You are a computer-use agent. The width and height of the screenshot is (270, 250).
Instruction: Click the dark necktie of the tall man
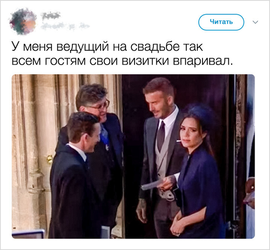click(161, 136)
